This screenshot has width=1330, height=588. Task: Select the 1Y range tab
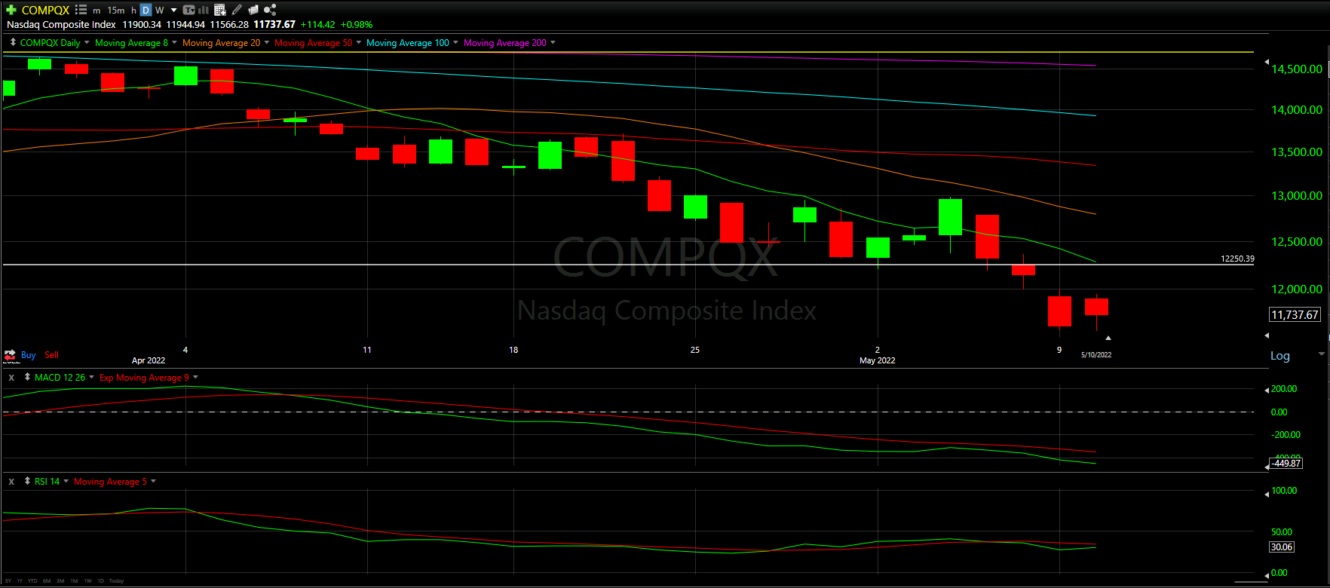20,581
